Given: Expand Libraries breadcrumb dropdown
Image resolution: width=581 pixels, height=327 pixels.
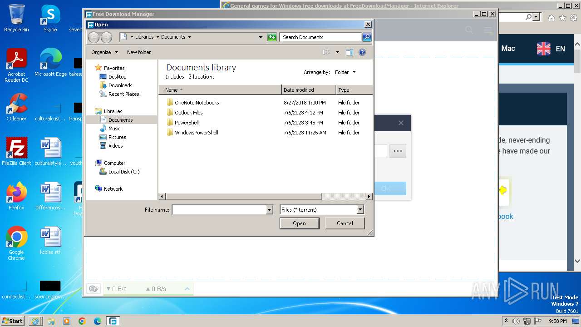Looking at the screenshot, I should tap(157, 37).
